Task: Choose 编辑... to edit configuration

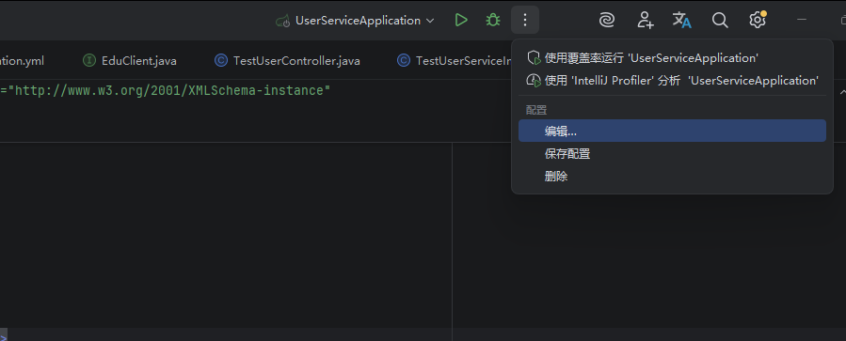Action: pyautogui.click(x=672, y=131)
